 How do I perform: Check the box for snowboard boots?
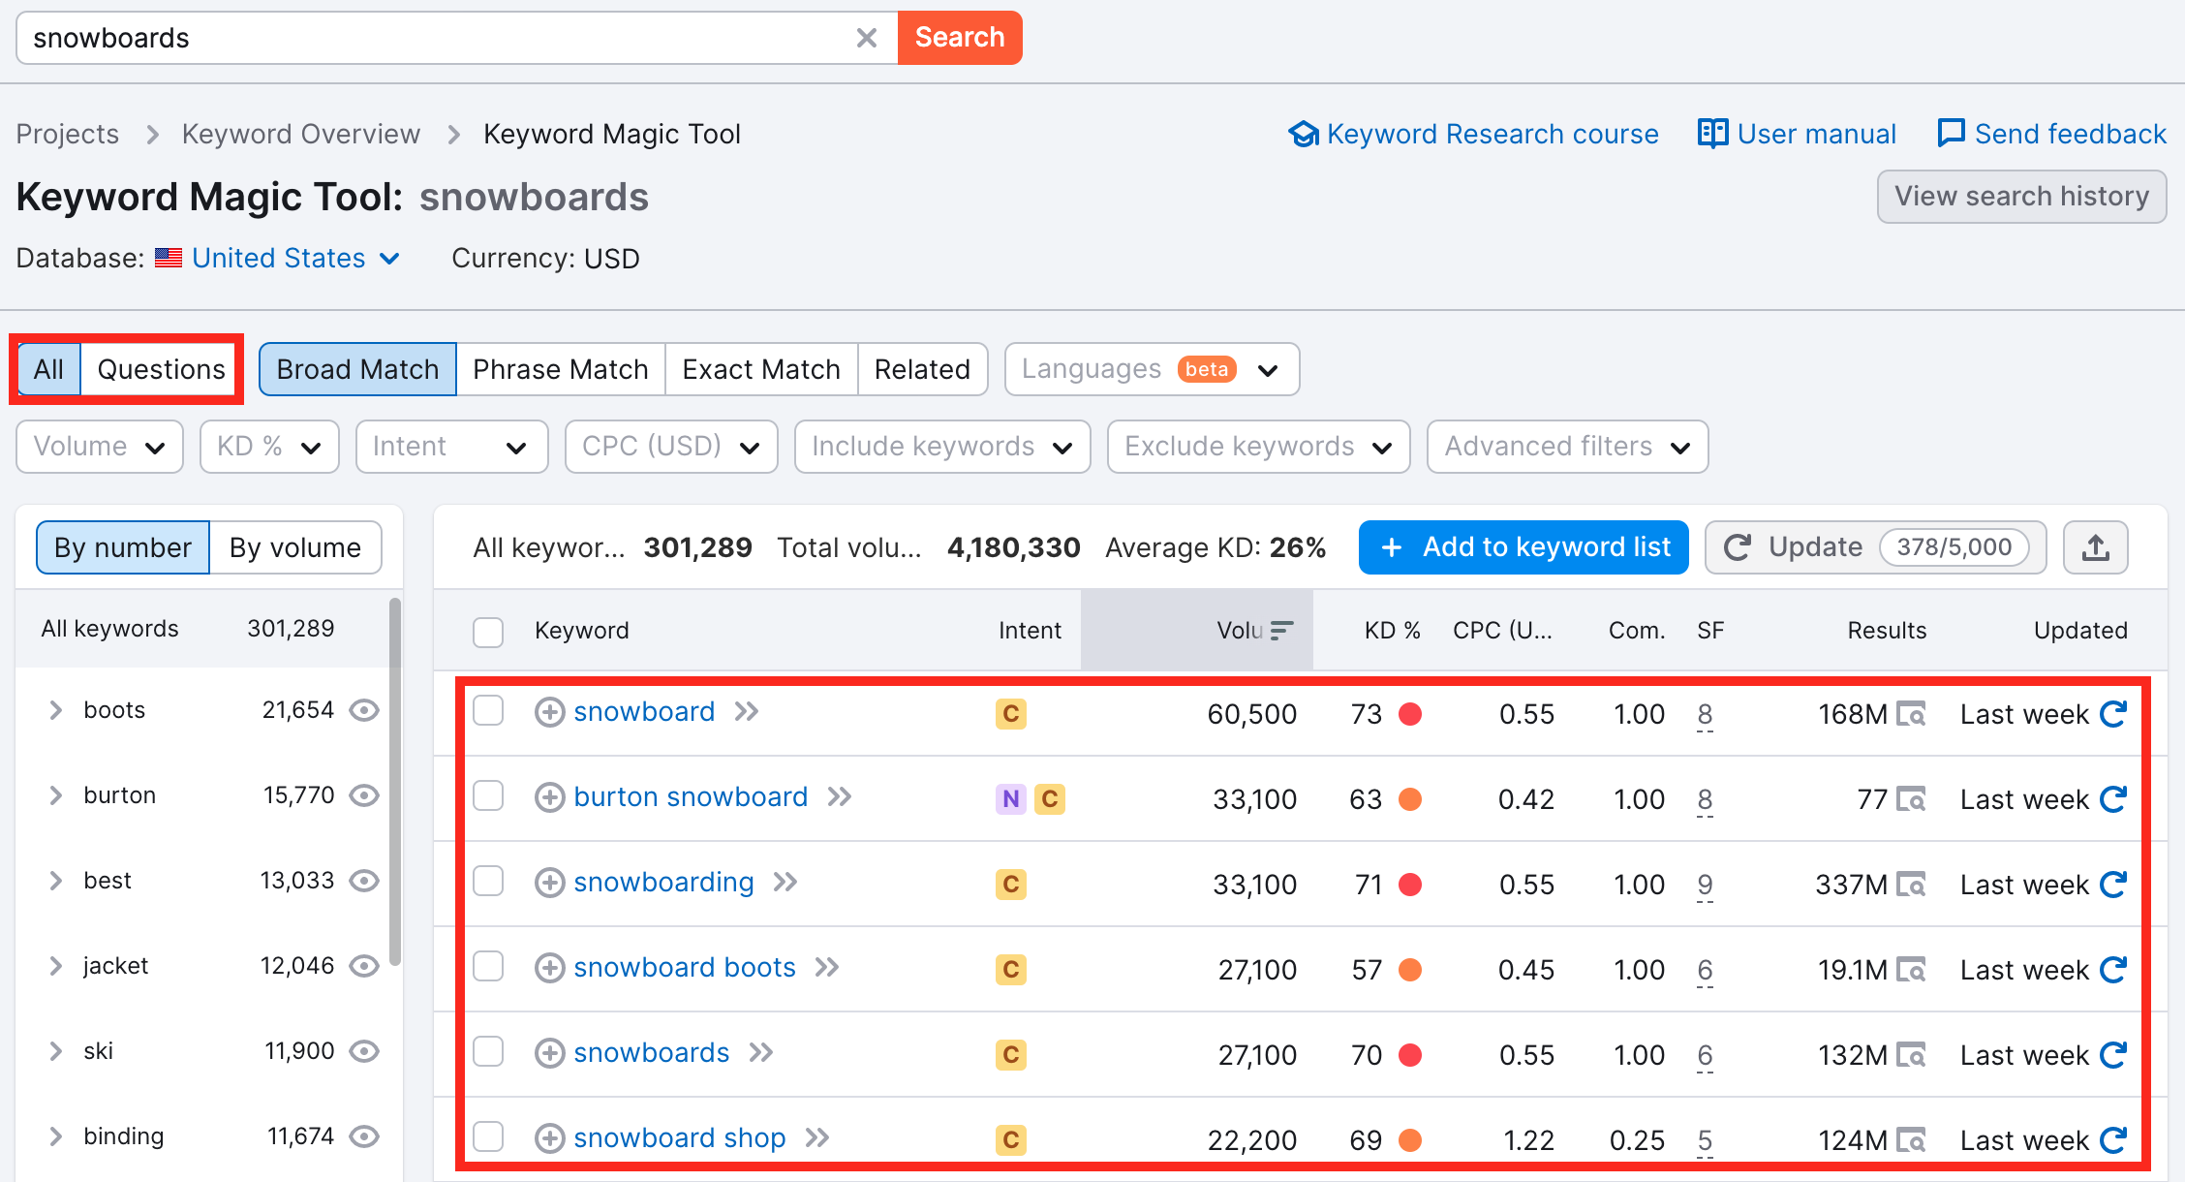pos(488,967)
